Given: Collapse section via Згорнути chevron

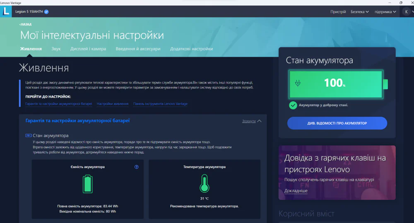Looking at the screenshot, I should coord(259,121).
